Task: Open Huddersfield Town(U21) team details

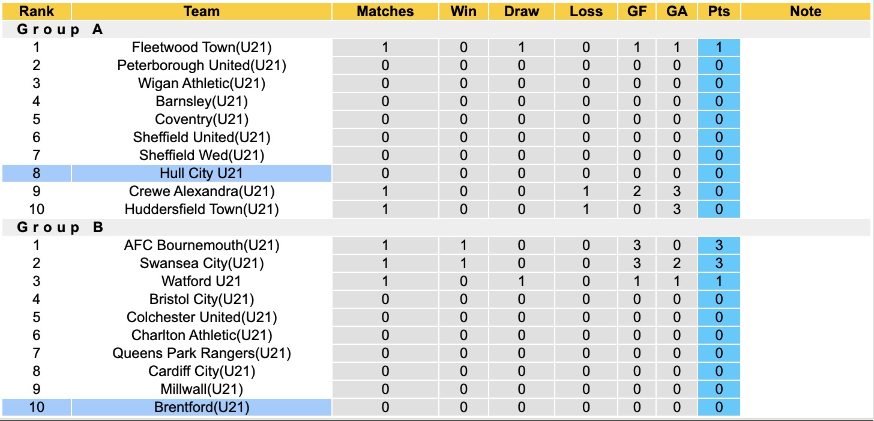Action: 202,209
